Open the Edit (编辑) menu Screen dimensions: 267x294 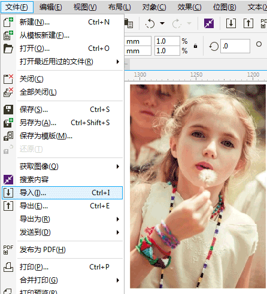click(x=51, y=7)
